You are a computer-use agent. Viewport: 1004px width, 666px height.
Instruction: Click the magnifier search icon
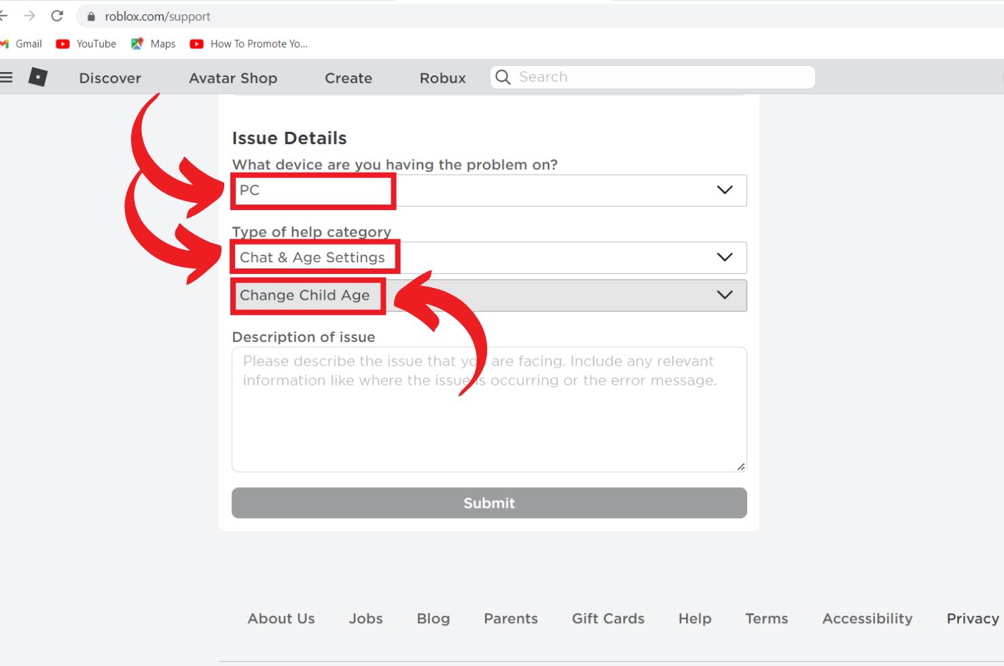pyautogui.click(x=503, y=77)
